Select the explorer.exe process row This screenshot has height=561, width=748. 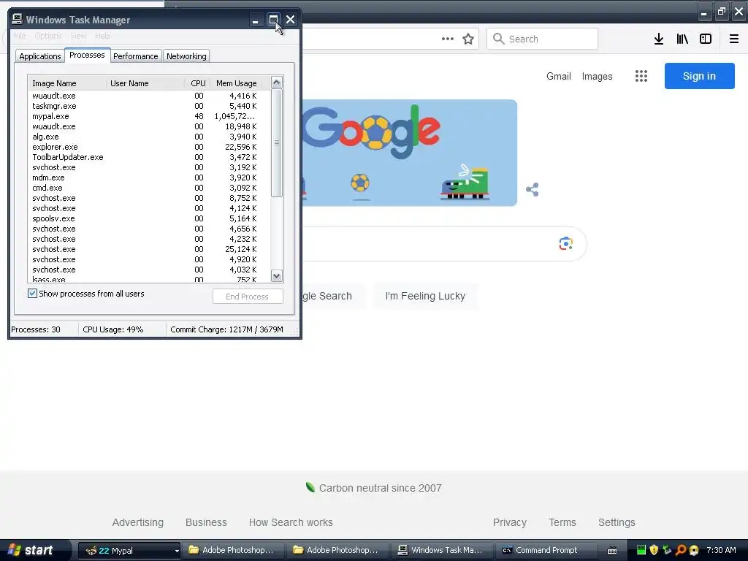(149, 147)
